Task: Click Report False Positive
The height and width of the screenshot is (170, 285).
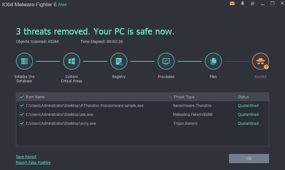Action: [x=33, y=162]
